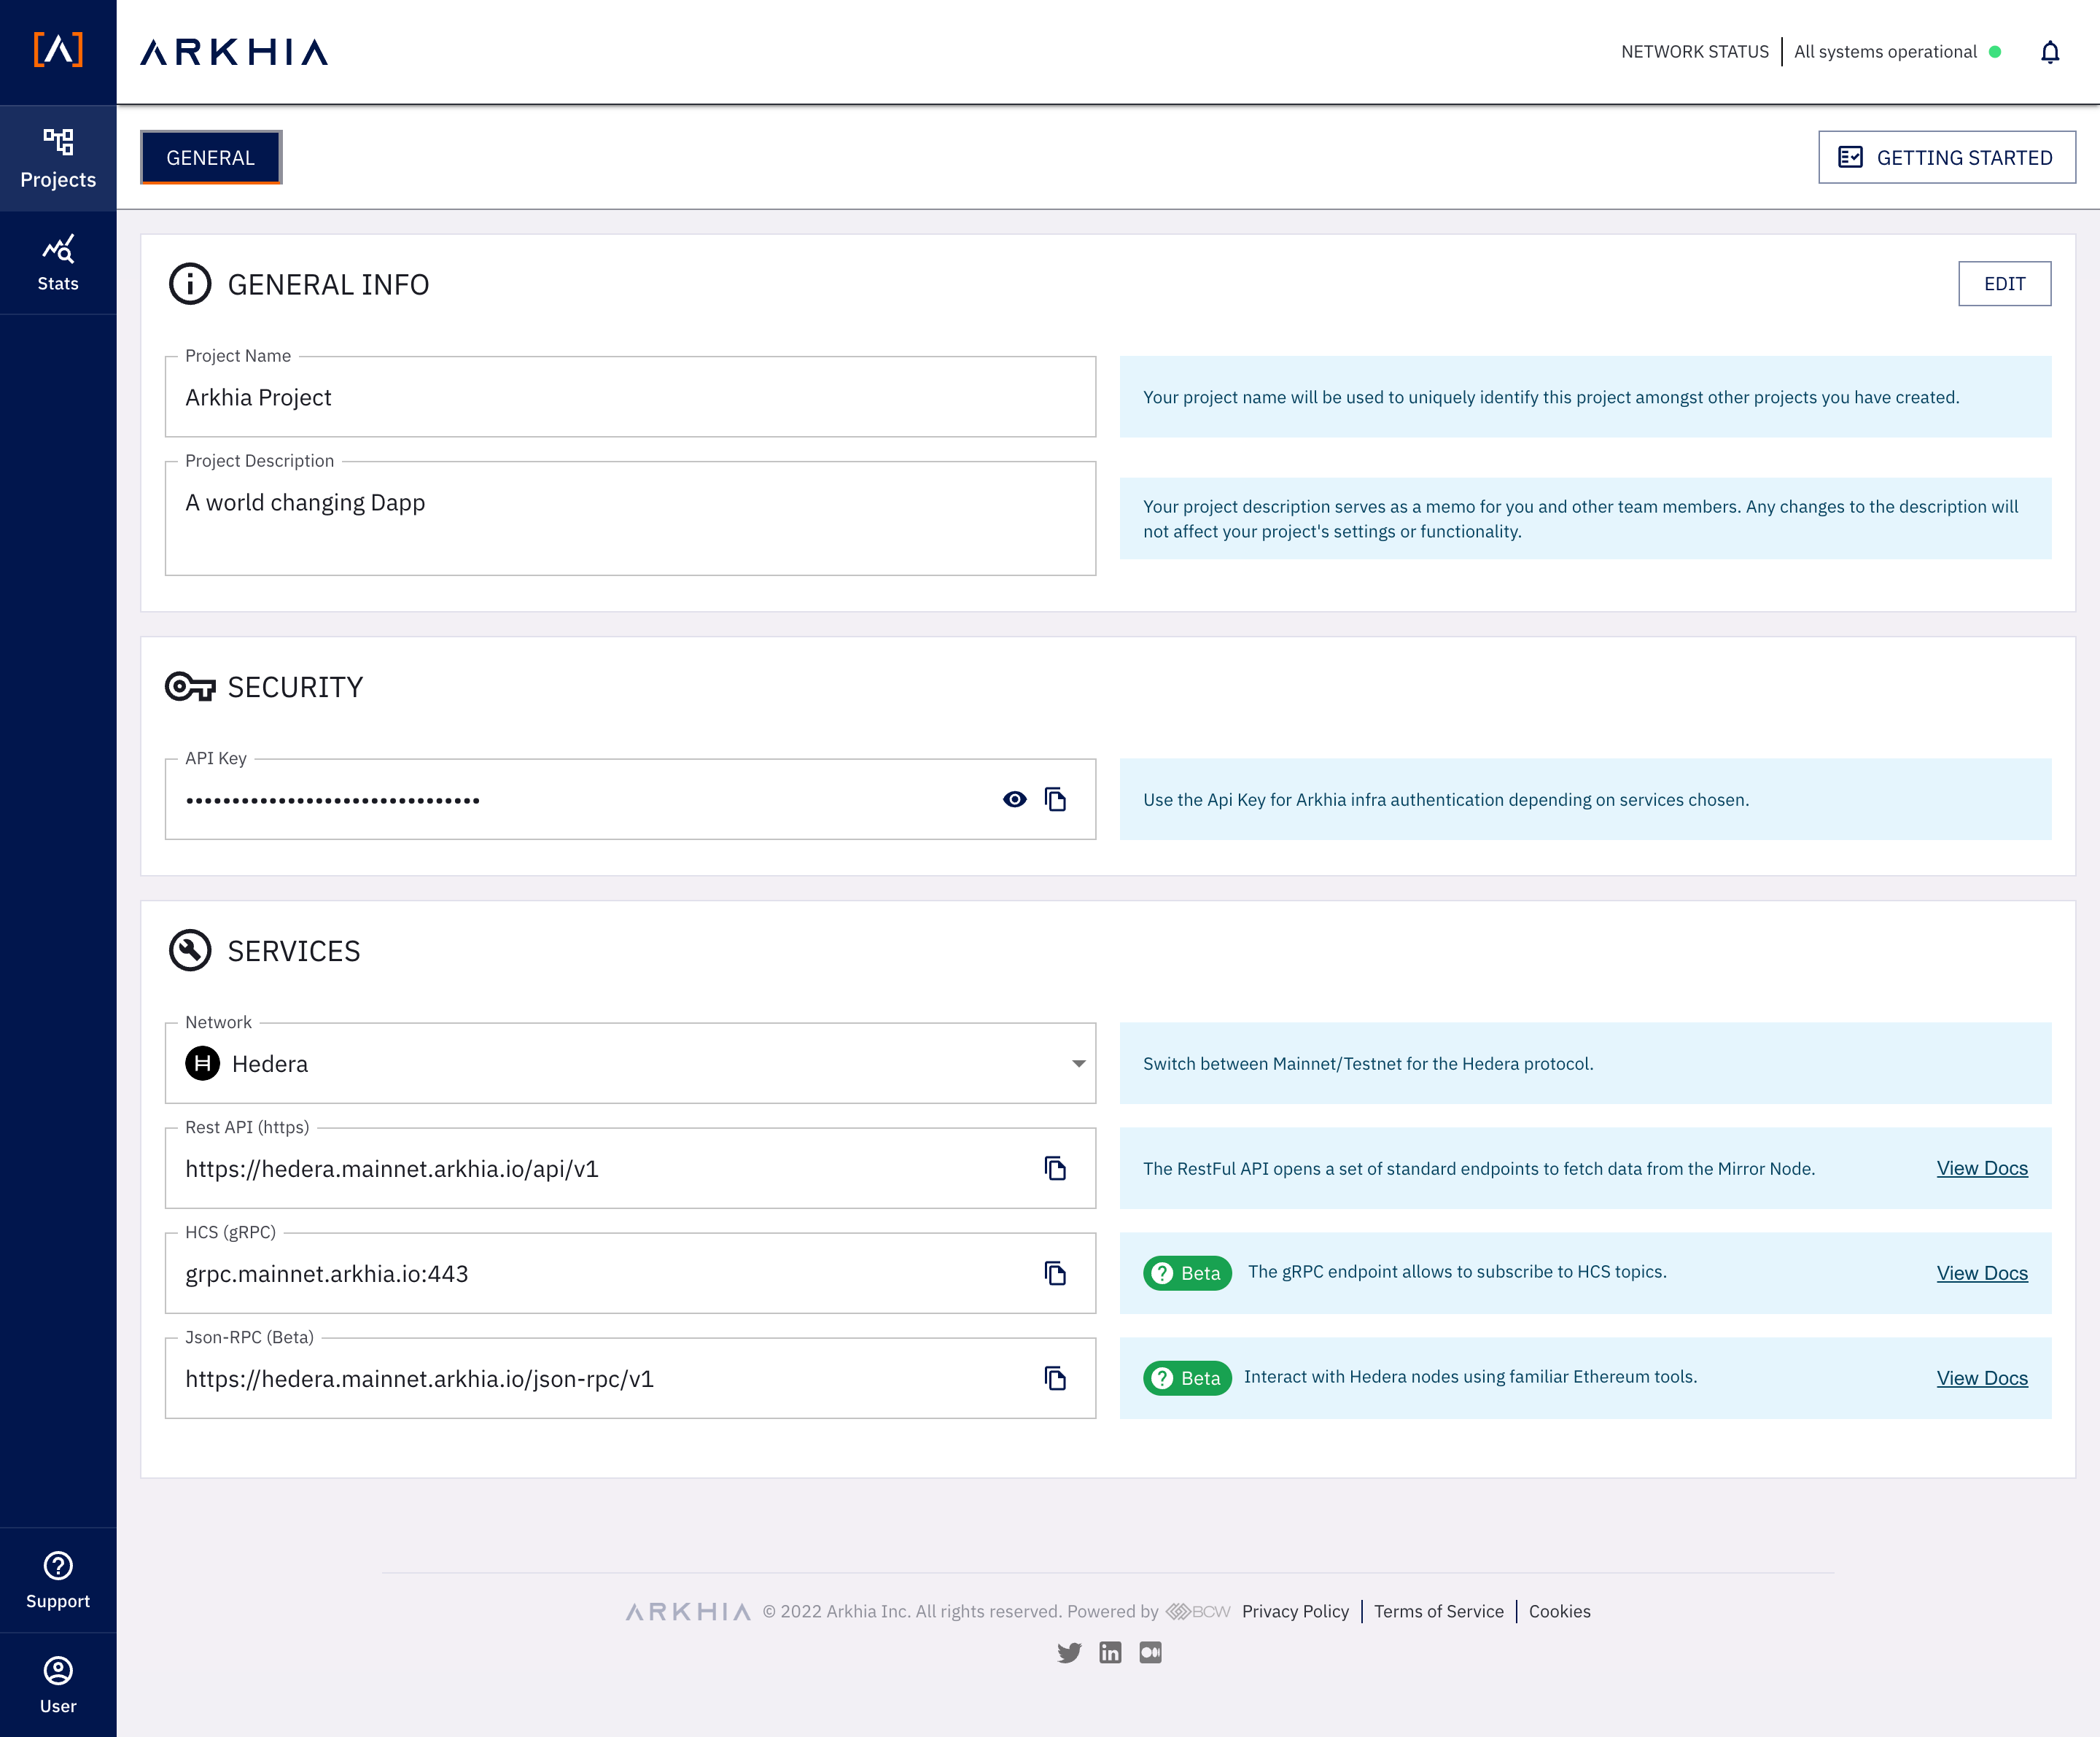Open View Docs for Json-RPC
The image size is (2100, 1737).
tap(1982, 1378)
